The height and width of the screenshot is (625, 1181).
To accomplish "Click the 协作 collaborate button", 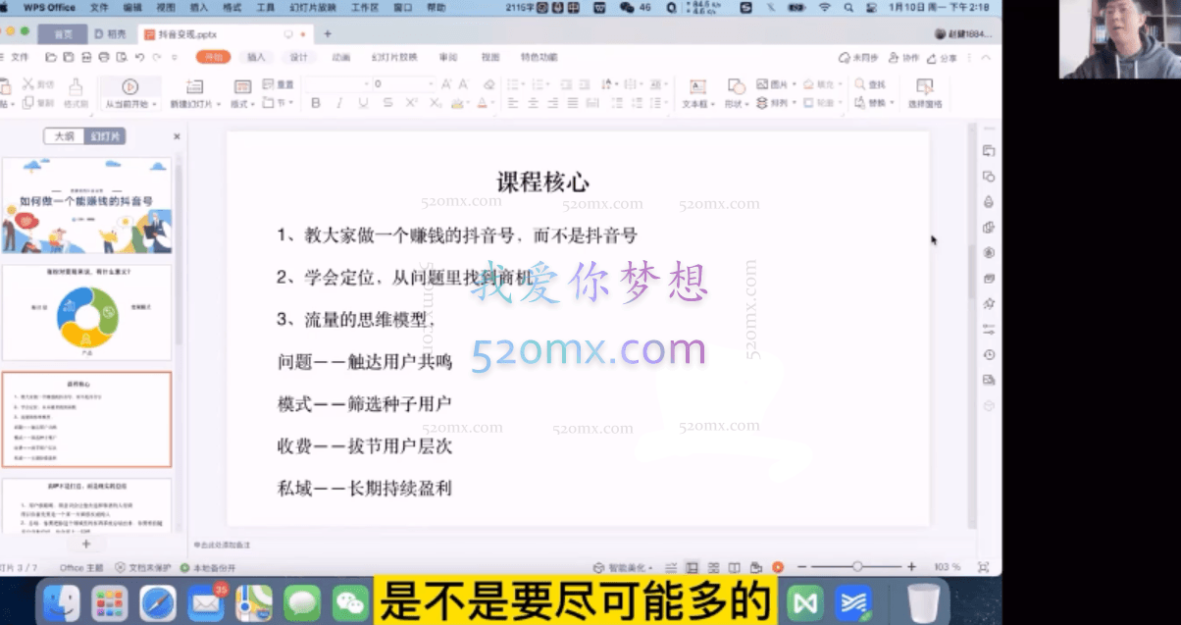I will pyautogui.click(x=902, y=57).
